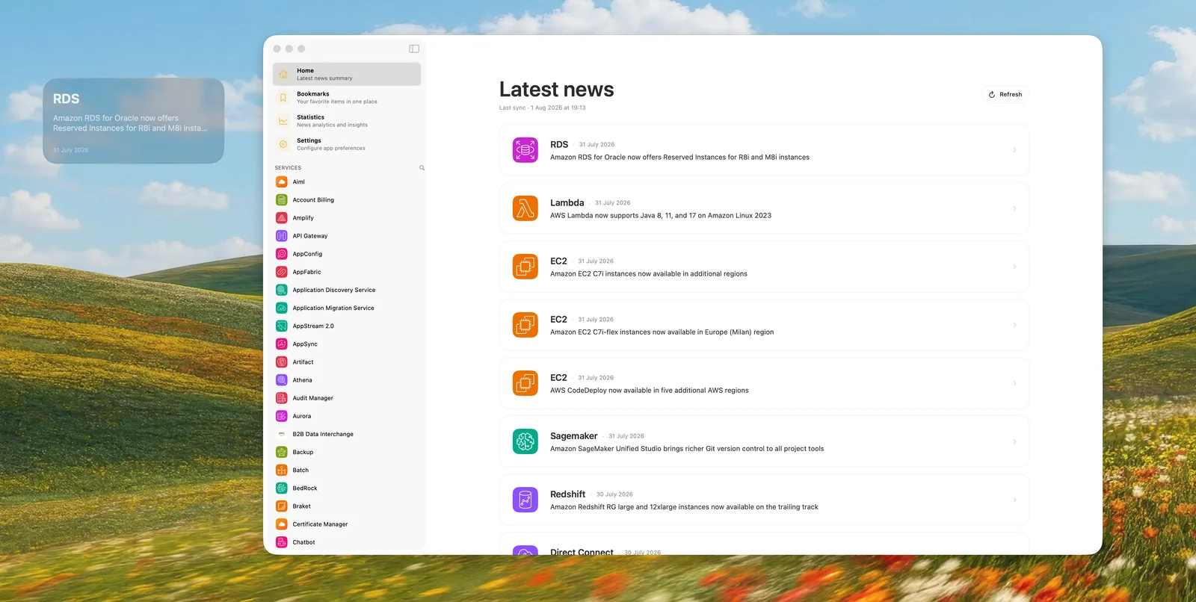Select Aurora service icon

coord(282,416)
